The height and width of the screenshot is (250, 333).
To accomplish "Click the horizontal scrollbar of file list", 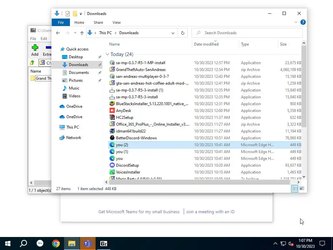I will 200,182.
